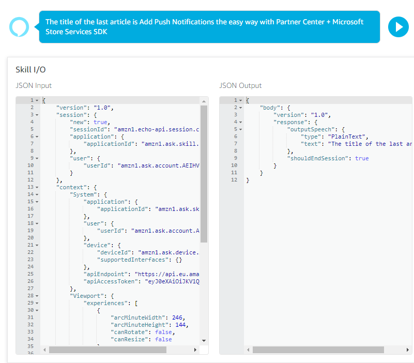Collapse the "application" fold at line 15
Screen dimensions: 414x363
(37, 202)
